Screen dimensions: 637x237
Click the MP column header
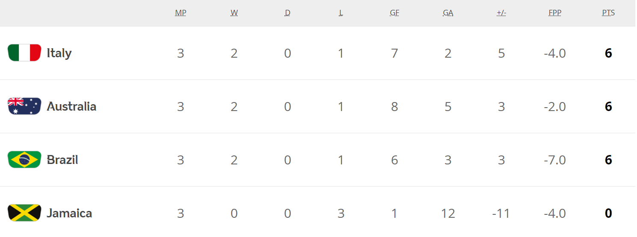[181, 13]
